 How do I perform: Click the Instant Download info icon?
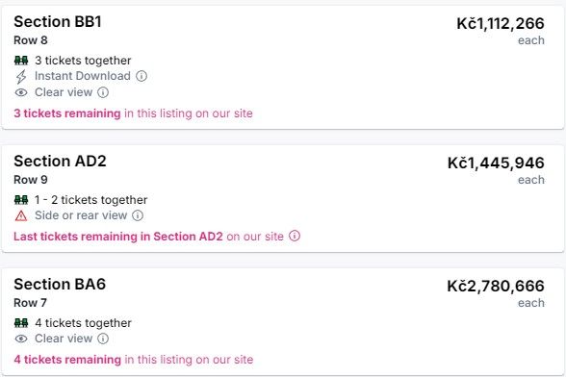tap(141, 76)
